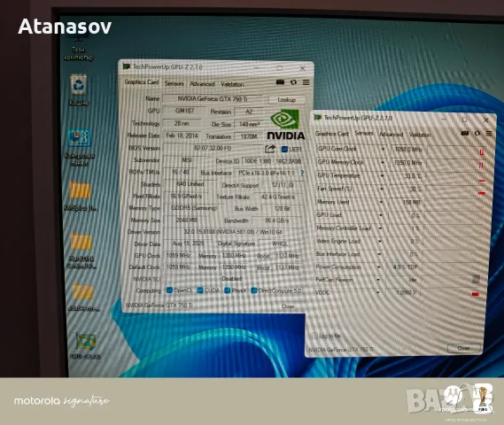The width and height of the screenshot is (504, 425).
Task: Click the BIOS share/export arrow icon
Action: point(270,149)
